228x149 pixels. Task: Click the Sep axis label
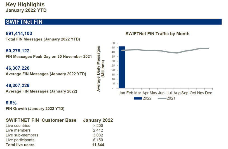point(185,93)
